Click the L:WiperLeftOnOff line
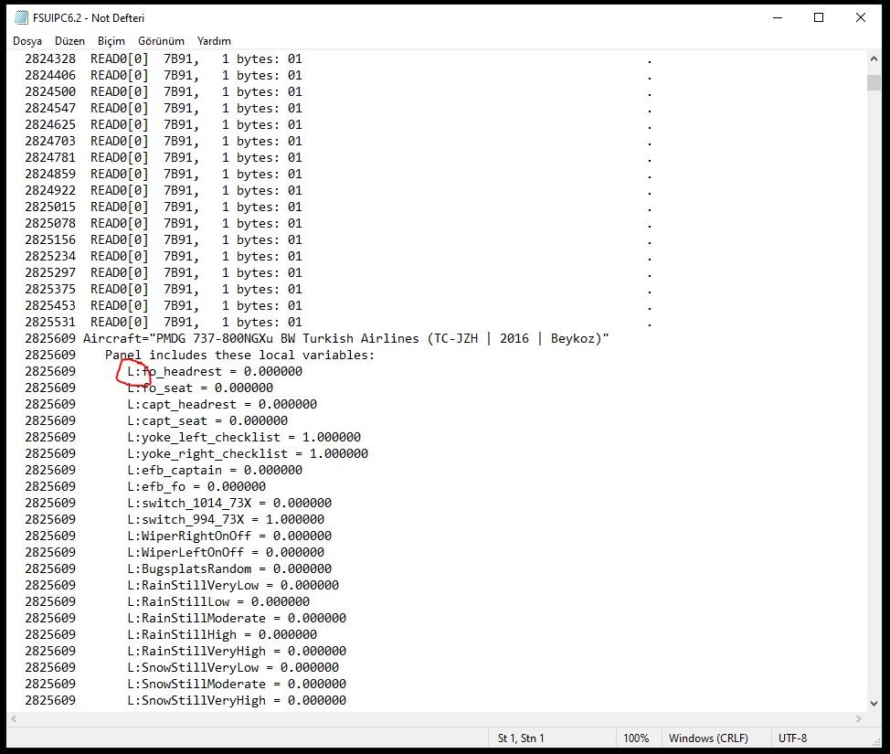 [x=175, y=552]
